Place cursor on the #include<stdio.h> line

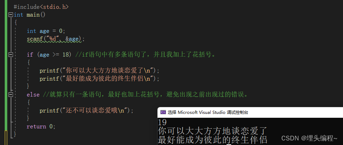pos(41,7)
